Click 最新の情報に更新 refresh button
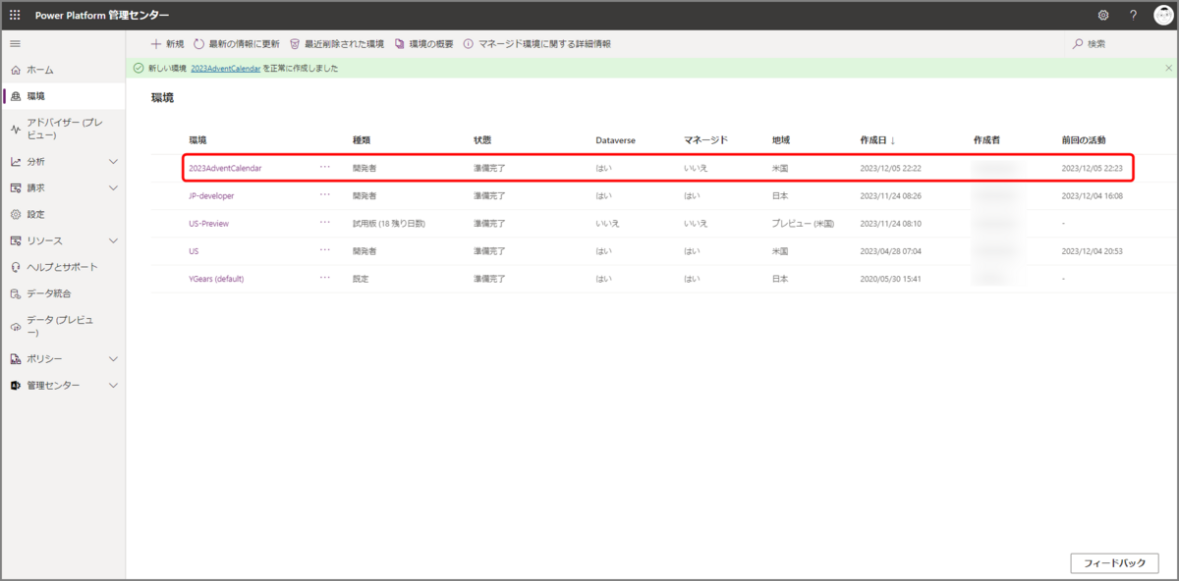Image resolution: width=1179 pixels, height=581 pixels. coord(236,44)
